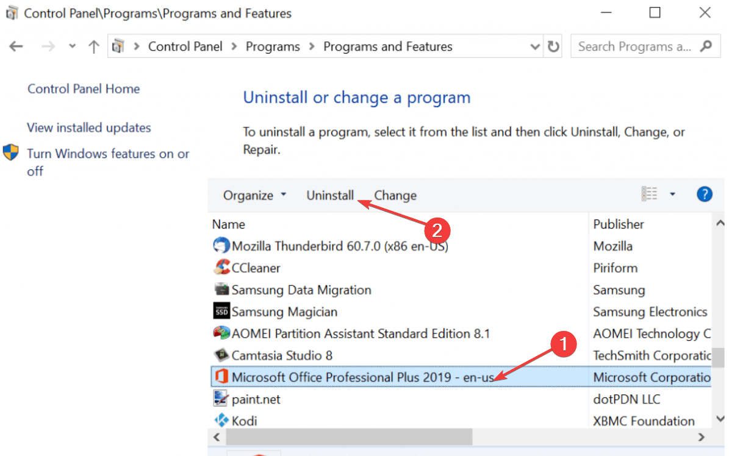729x456 pixels.
Task: Expand the chevron after Programs breadcrumb
Action: [x=312, y=46]
